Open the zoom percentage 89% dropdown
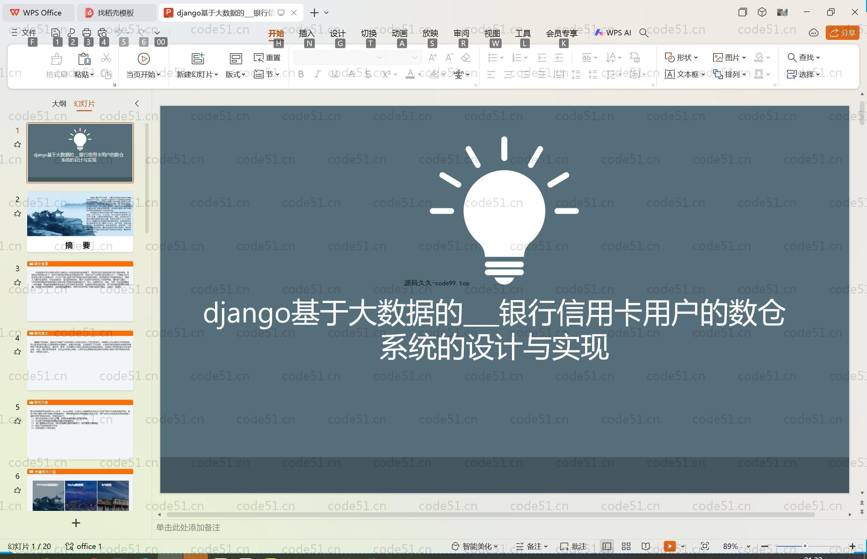 749,547
